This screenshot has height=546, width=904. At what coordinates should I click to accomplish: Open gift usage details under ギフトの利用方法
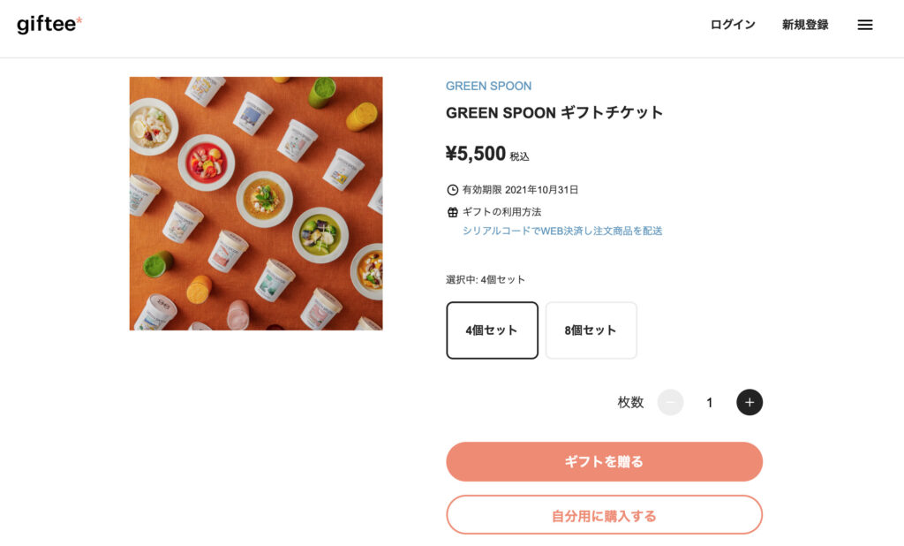(x=562, y=231)
